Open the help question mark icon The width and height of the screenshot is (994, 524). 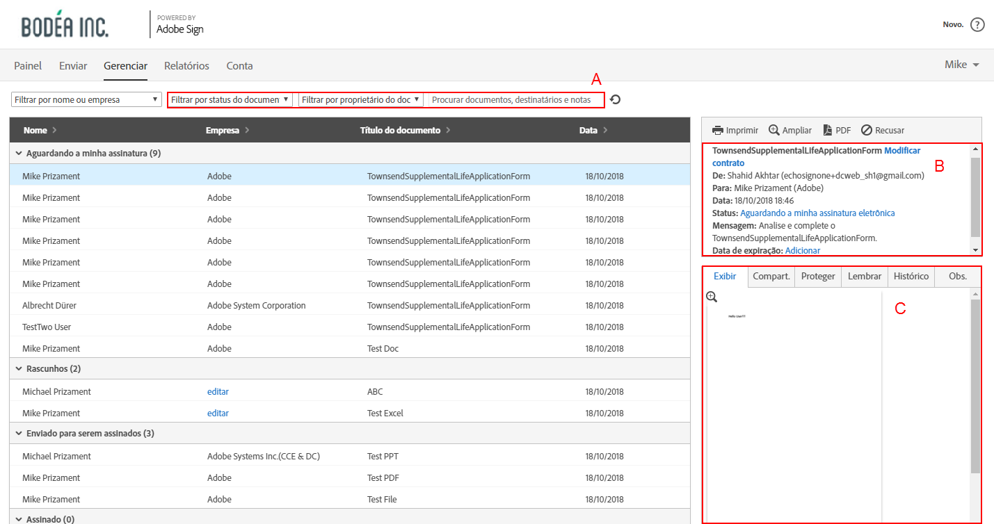click(977, 25)
